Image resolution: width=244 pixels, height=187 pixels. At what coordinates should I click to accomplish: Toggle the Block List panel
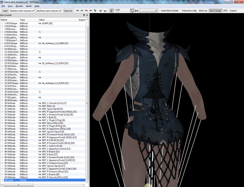(x=203, y=11)
